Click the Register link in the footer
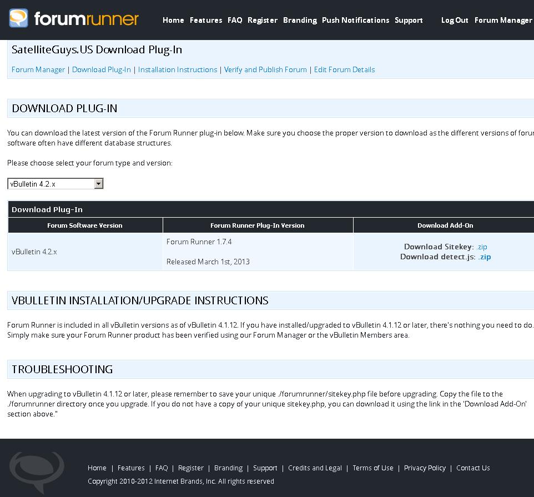 [x=191, y=468]
